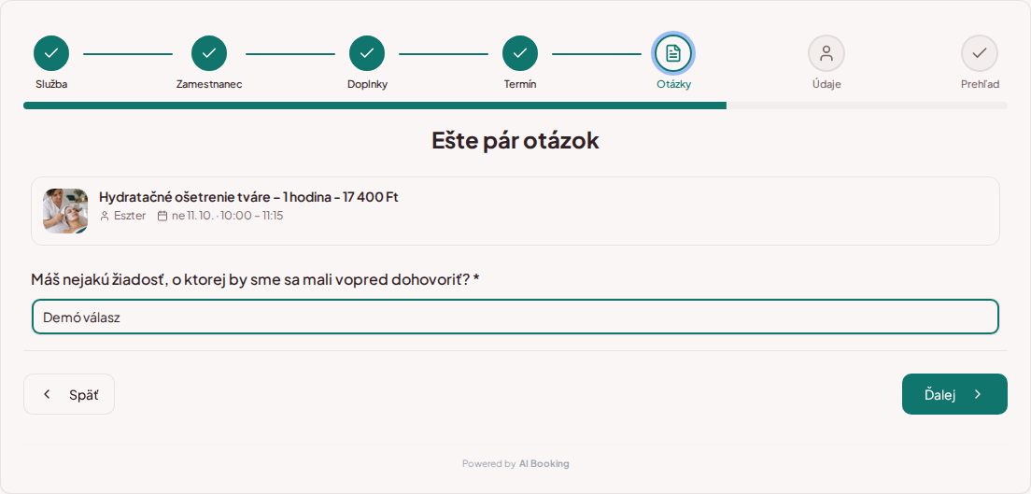Click the Údaje person step icon
Image resolution: width=1031 pixels, height=494 pixels.
point(826,53)
